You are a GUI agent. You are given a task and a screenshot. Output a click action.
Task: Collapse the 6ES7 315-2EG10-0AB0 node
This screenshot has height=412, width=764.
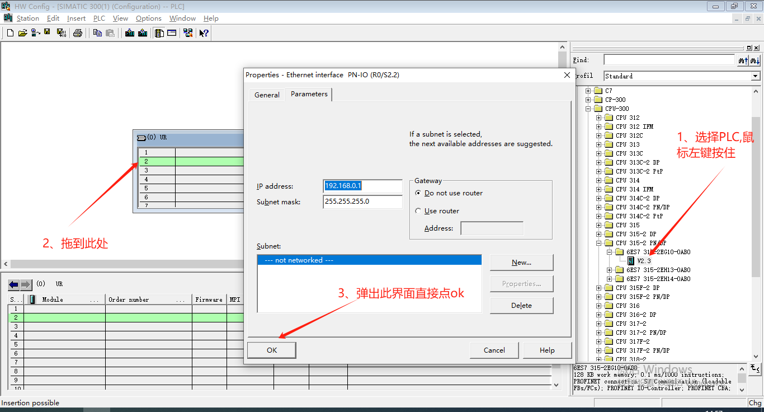(610, 252)
